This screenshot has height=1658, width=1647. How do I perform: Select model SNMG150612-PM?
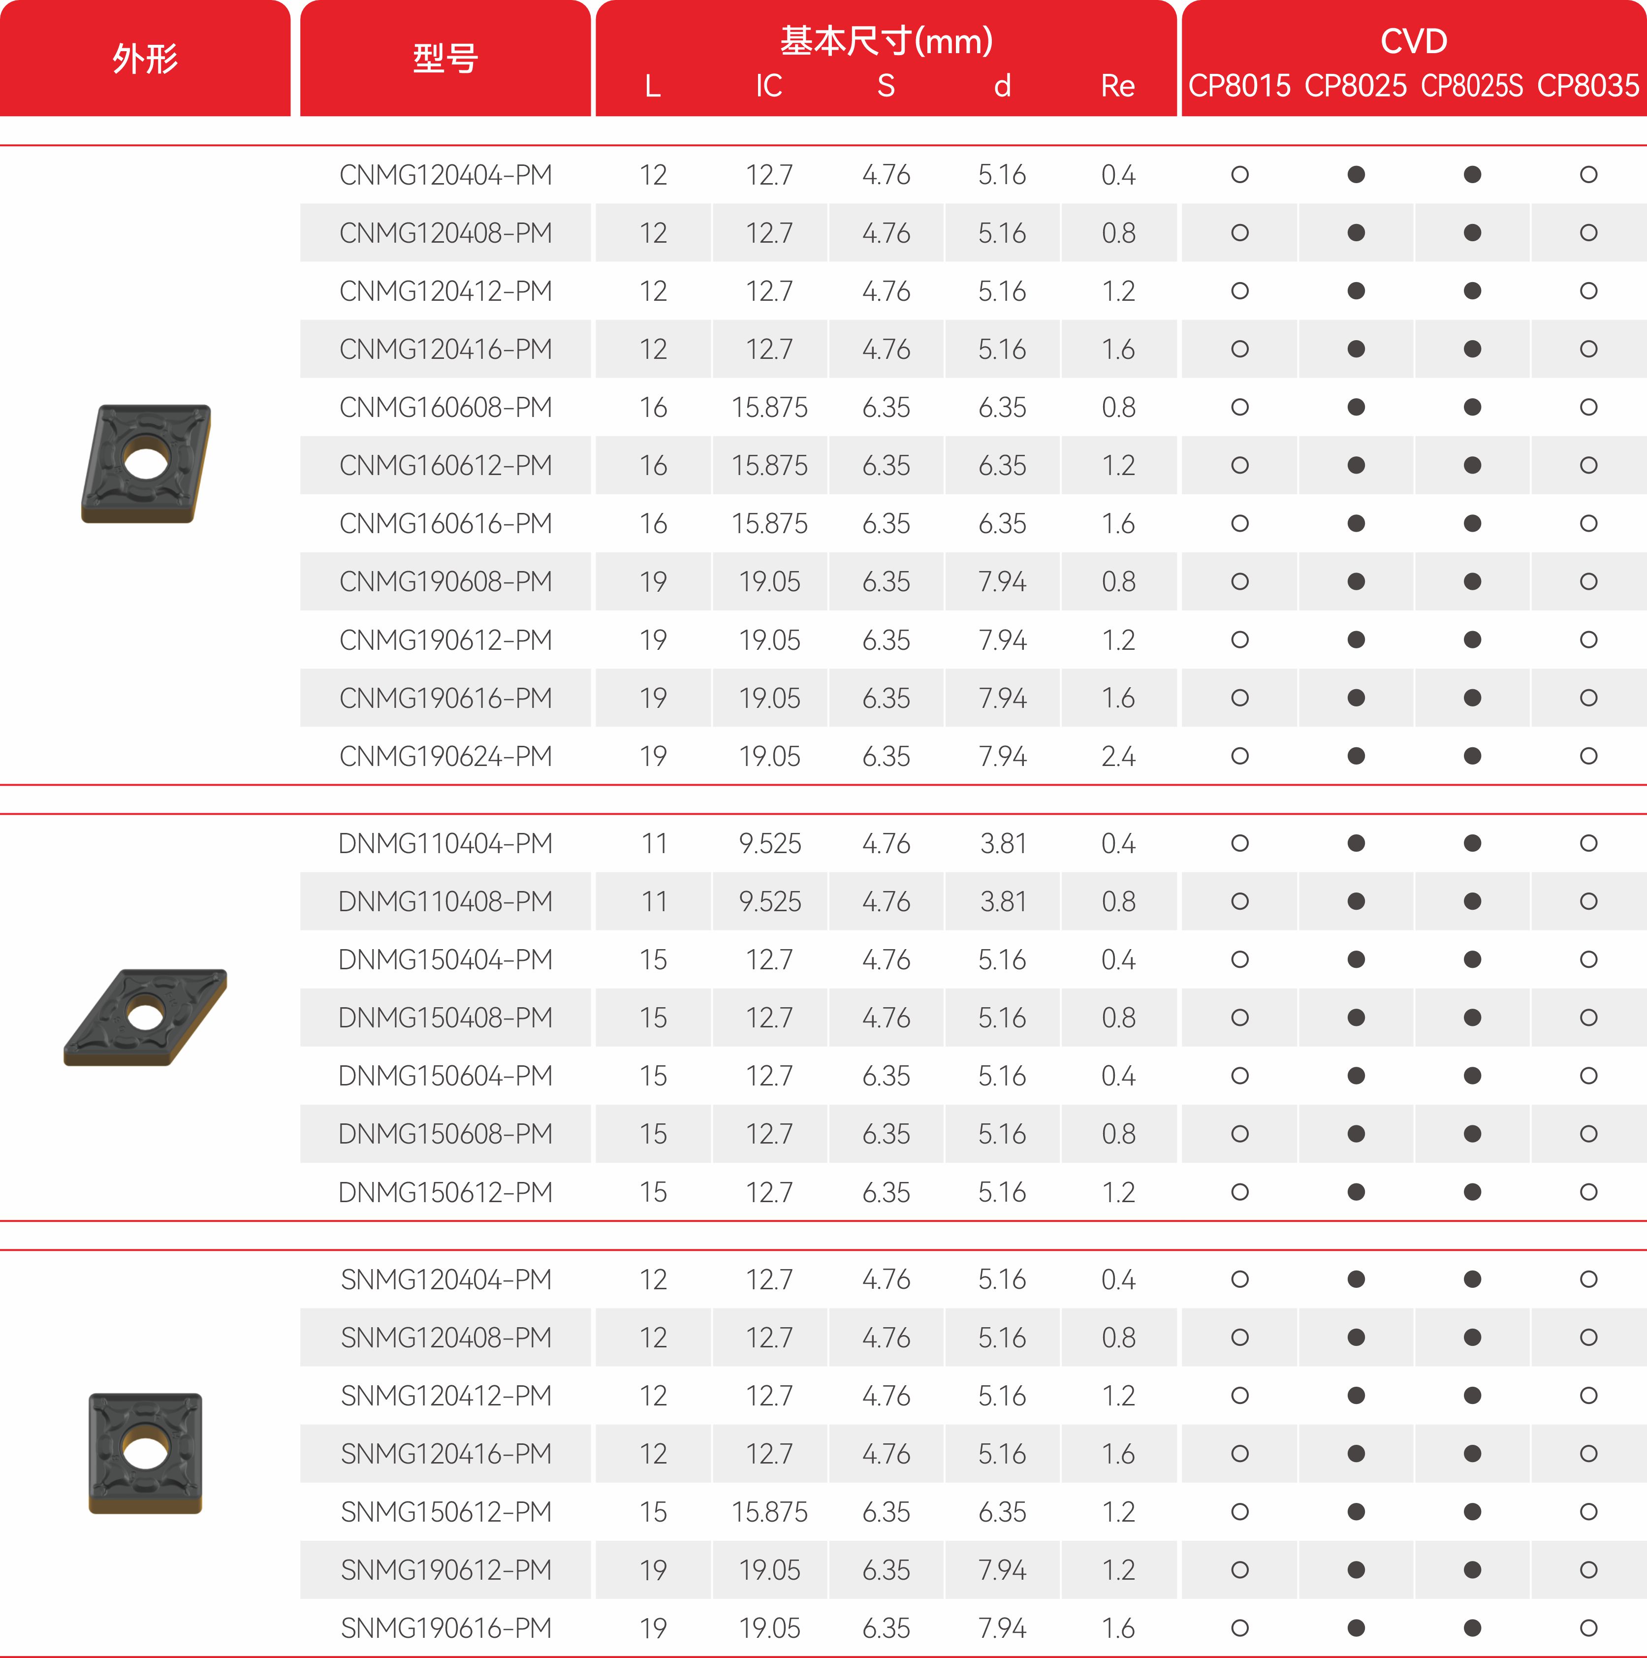[x=445, y=1511]
